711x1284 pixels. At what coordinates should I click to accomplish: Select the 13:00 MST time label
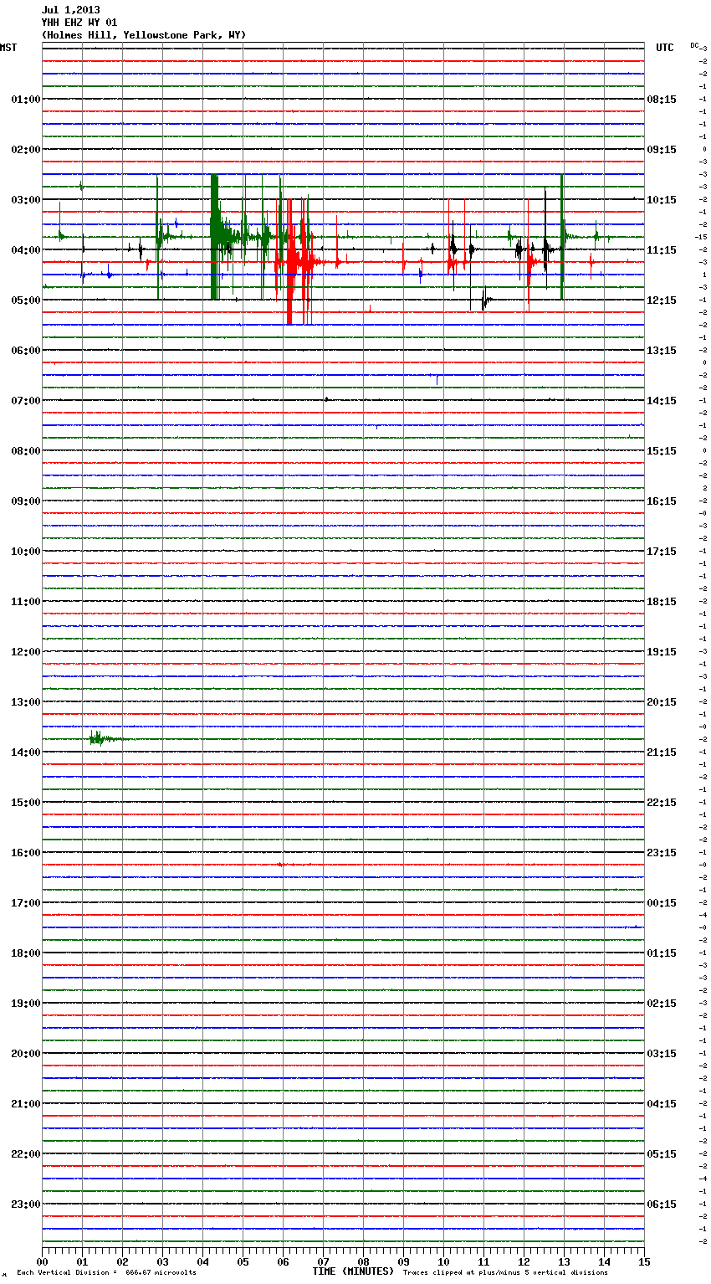click(26, 702)
